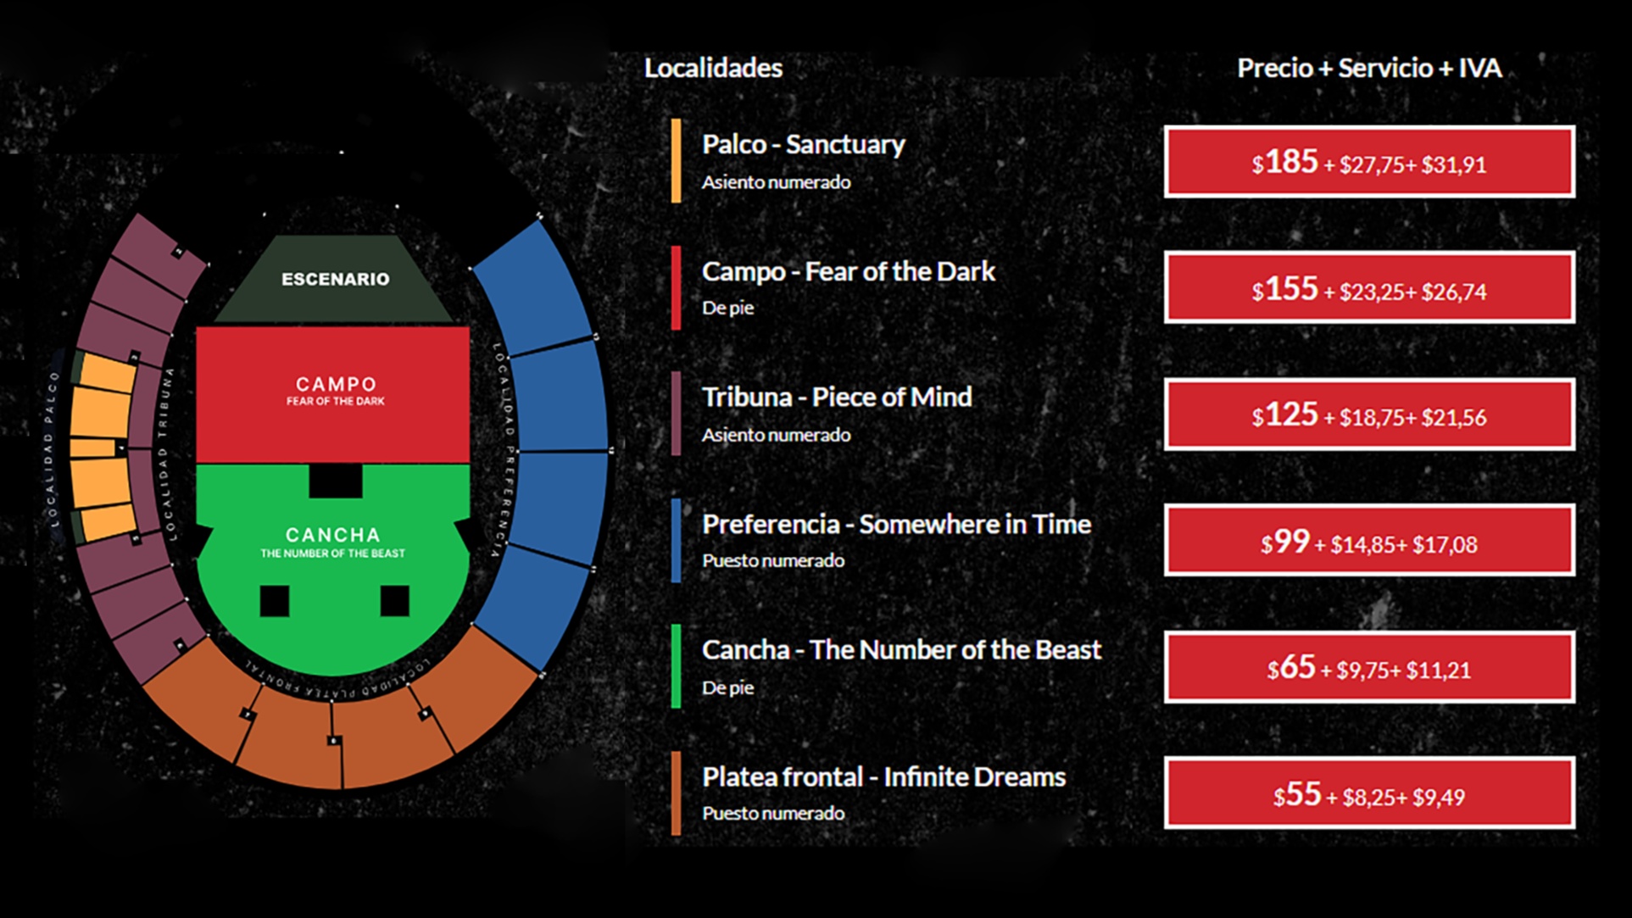1632x918 pixels.
Task: Select the $155 Campo price button
Action: (x=1368, y=288)
